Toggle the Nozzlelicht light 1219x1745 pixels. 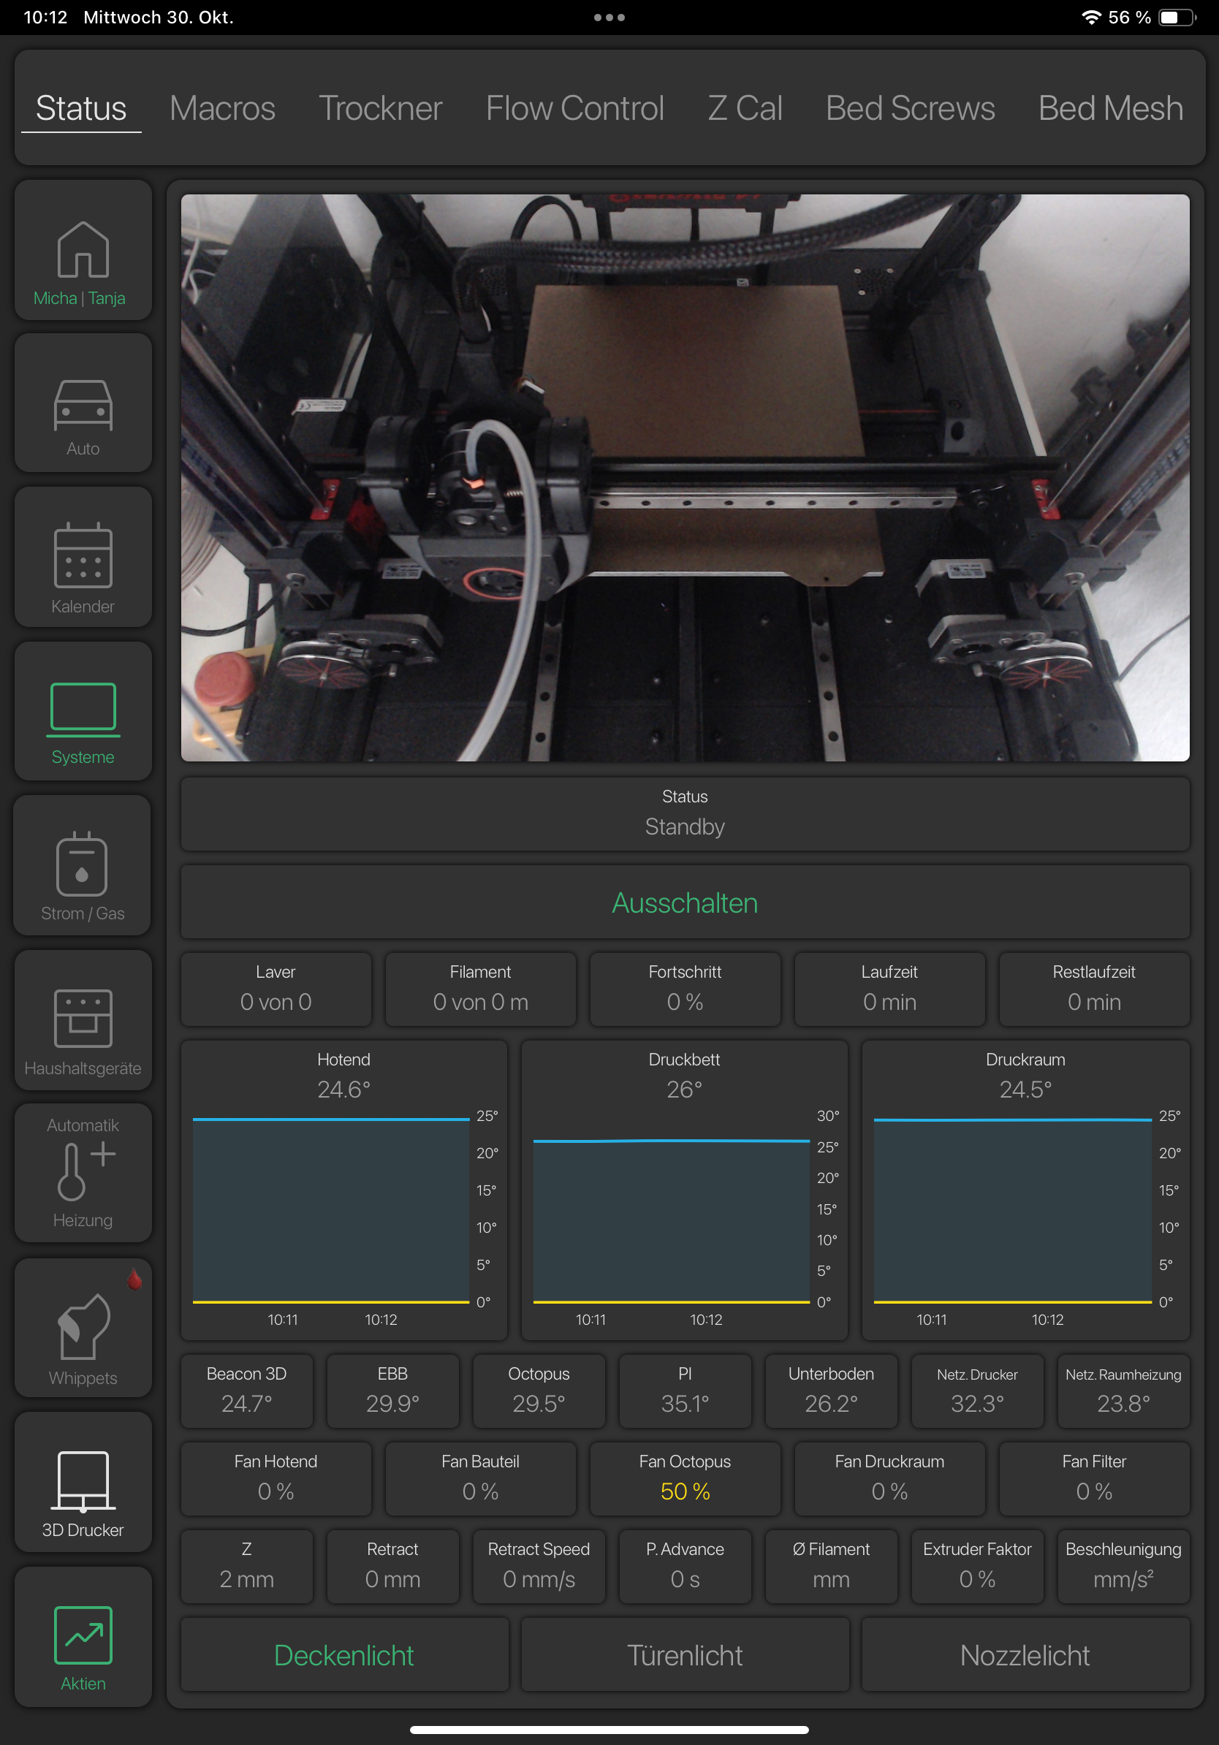point(1025,1654)
